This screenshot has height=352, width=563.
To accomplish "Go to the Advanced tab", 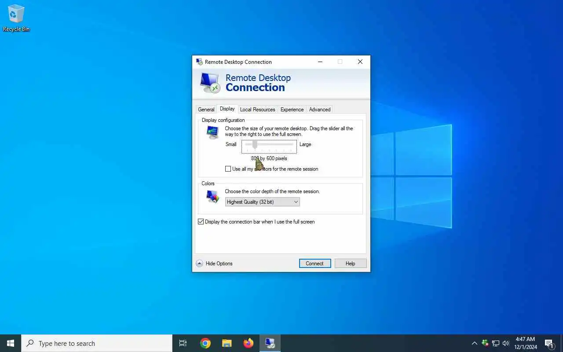I will coord(320,110).
